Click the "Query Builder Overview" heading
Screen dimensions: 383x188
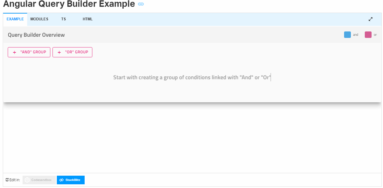36,35
